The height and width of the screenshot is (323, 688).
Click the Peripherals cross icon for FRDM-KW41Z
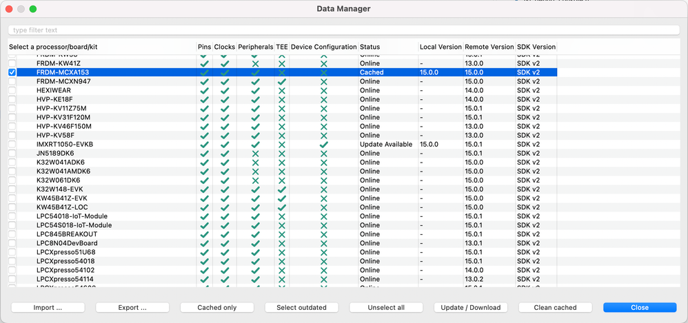[x=255, y=63]
